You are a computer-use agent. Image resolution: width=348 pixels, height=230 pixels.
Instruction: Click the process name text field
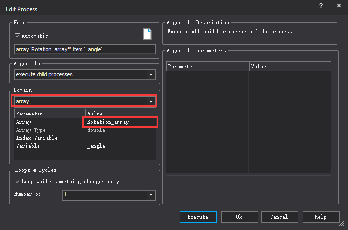(x=85, y=49)
